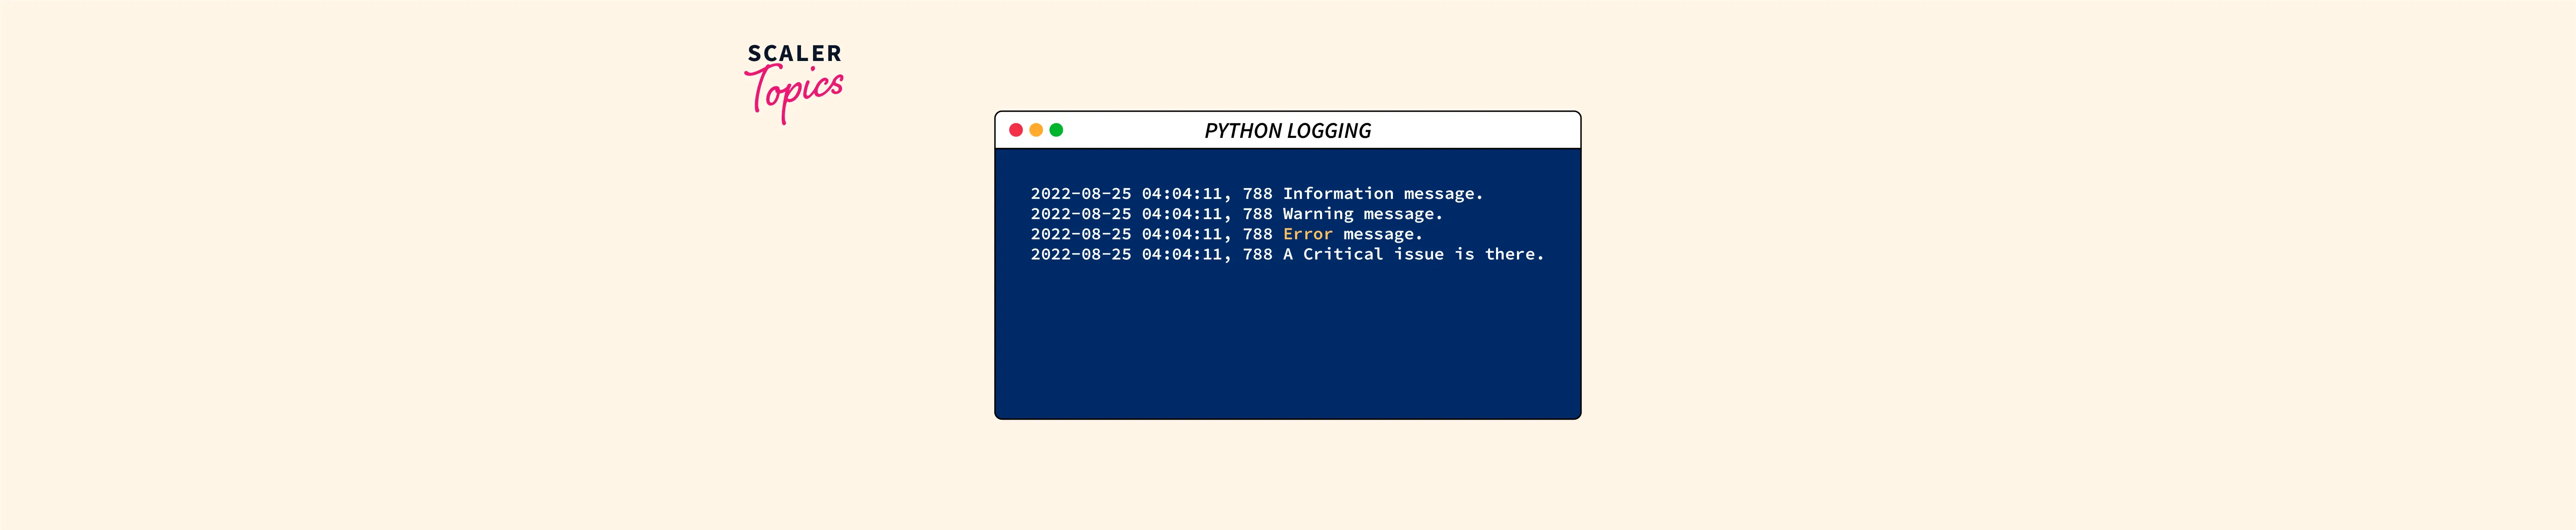The width and height of the screenshot is (2576, 530).
Task: Click the date on the Error message line
Action: 1081,234
